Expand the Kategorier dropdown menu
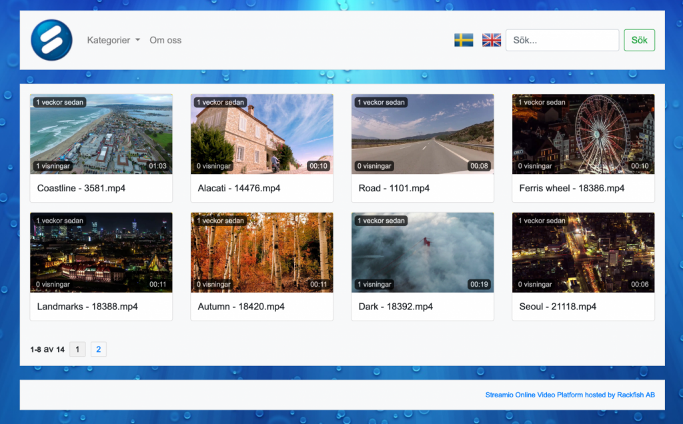This screenshot has width=683, height=424. pos(113,40)
